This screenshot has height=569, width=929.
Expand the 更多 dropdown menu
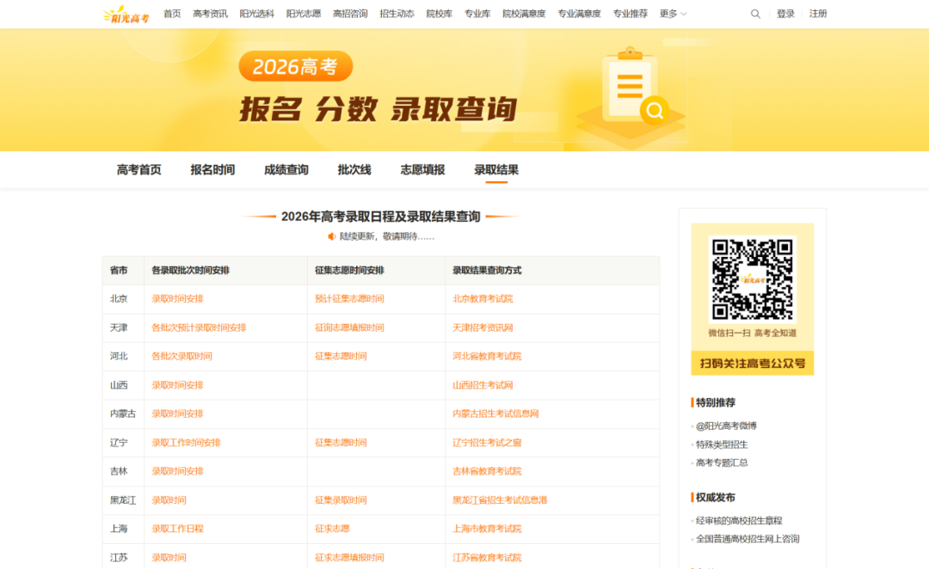click(673, 14)
